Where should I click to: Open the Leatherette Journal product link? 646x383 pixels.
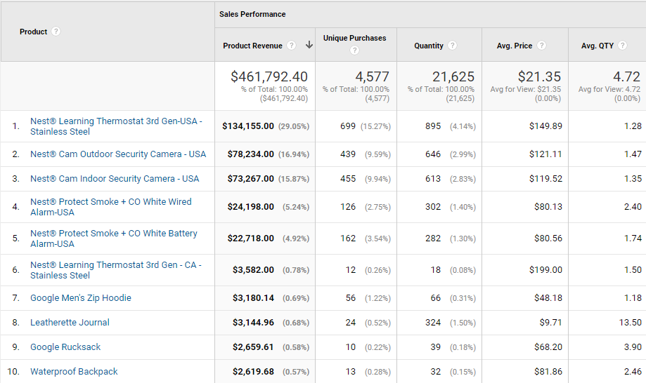point(70,323)
